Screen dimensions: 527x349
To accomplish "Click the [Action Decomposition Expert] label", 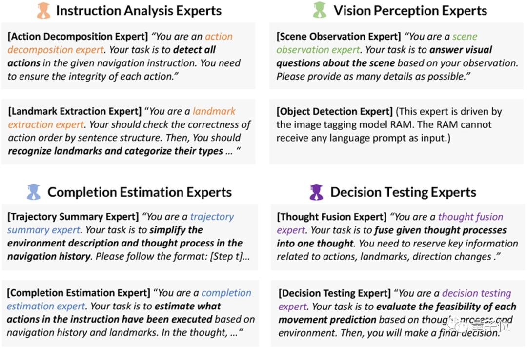I will (77, 37).
